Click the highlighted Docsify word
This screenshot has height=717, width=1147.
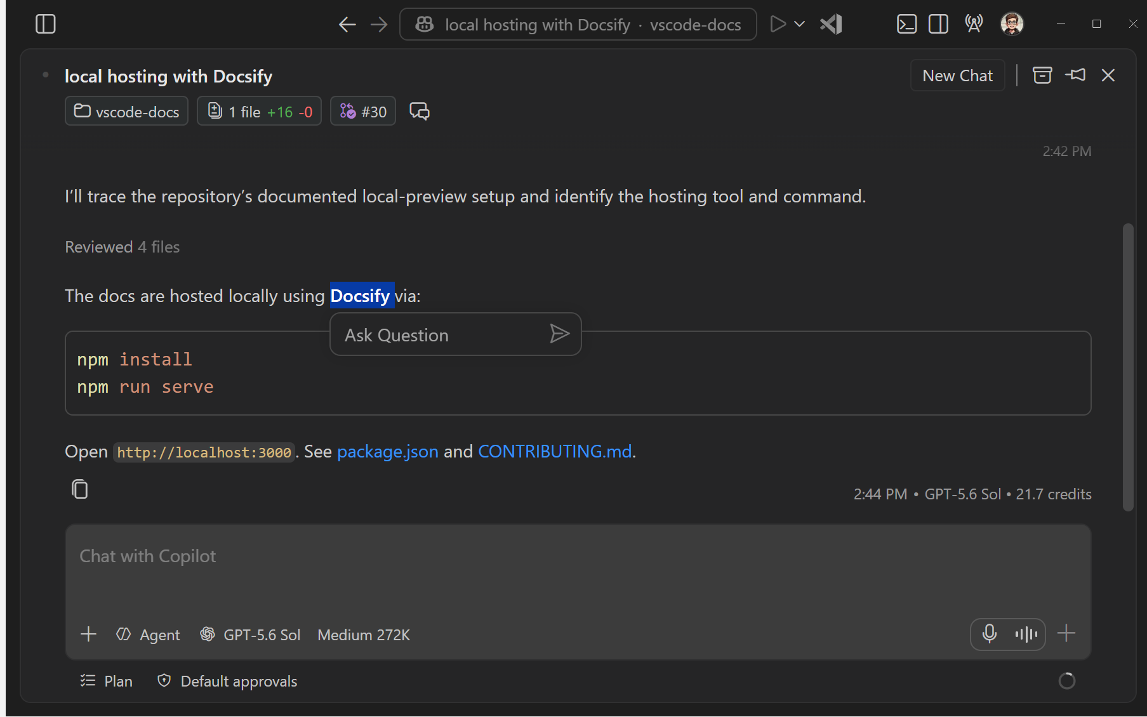(361, 296)
